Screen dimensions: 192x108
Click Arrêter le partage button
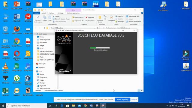pyautogui.click(x=122, y=100)
